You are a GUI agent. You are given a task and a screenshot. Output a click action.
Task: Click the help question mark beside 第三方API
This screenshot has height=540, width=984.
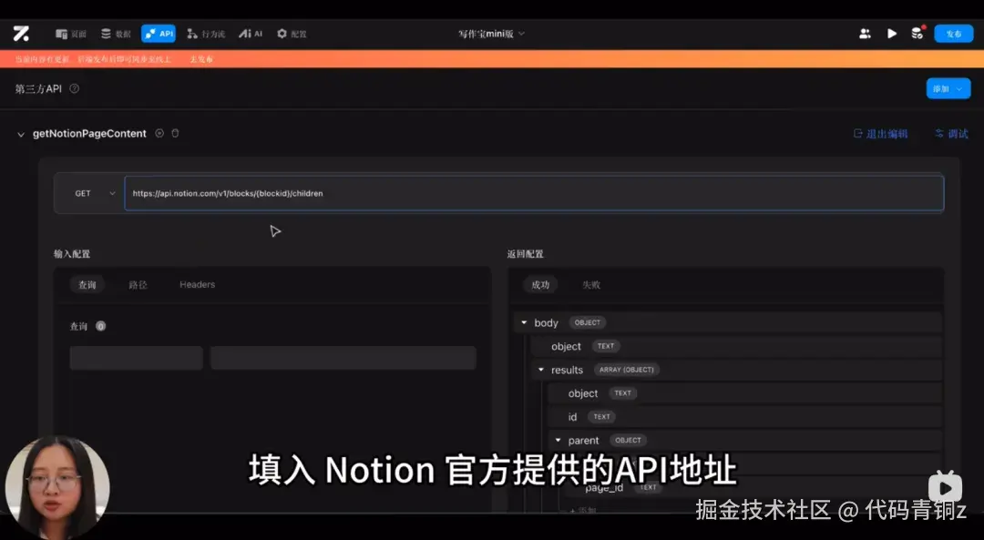73,88
